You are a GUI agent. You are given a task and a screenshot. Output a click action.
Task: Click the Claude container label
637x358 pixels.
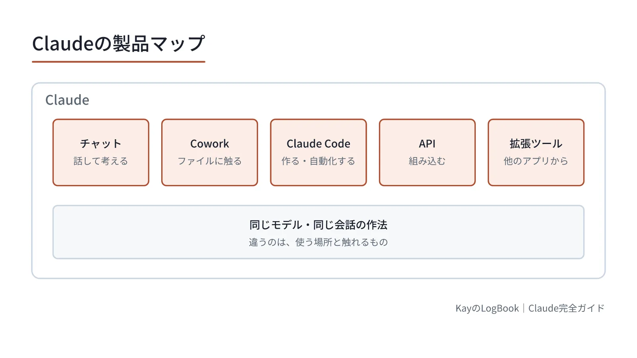coord(67,100)
